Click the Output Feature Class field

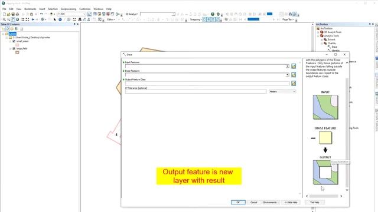[x=207, y=84]
